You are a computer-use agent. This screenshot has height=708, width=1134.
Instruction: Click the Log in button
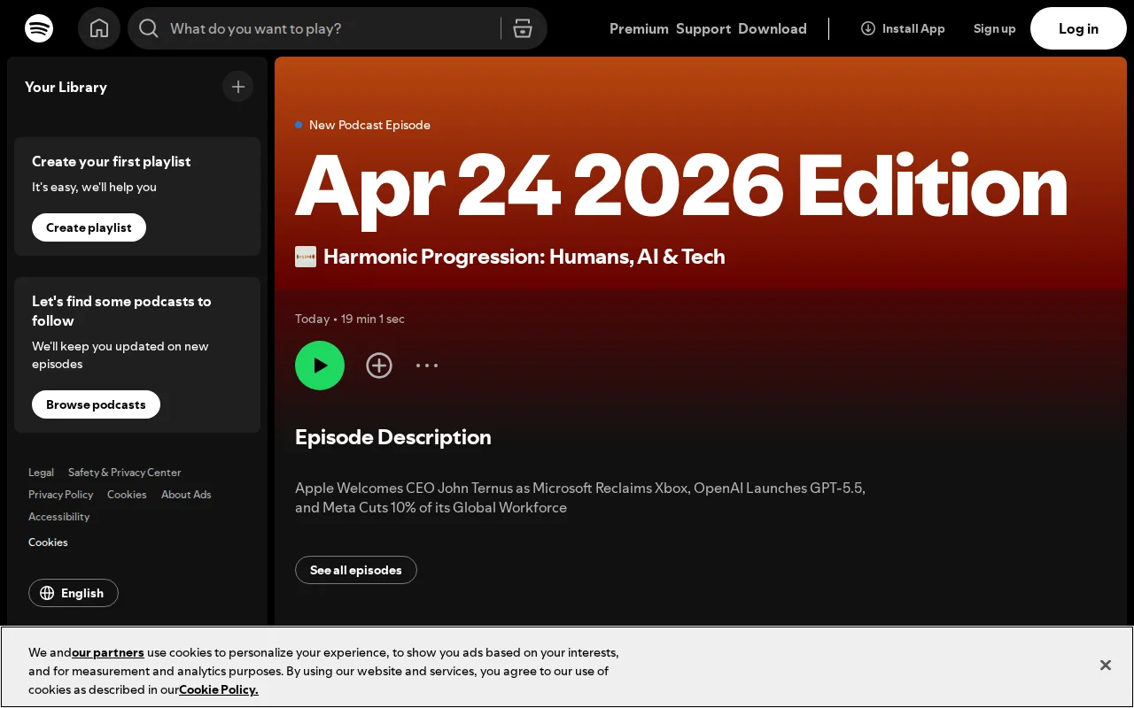[1078, 28]
